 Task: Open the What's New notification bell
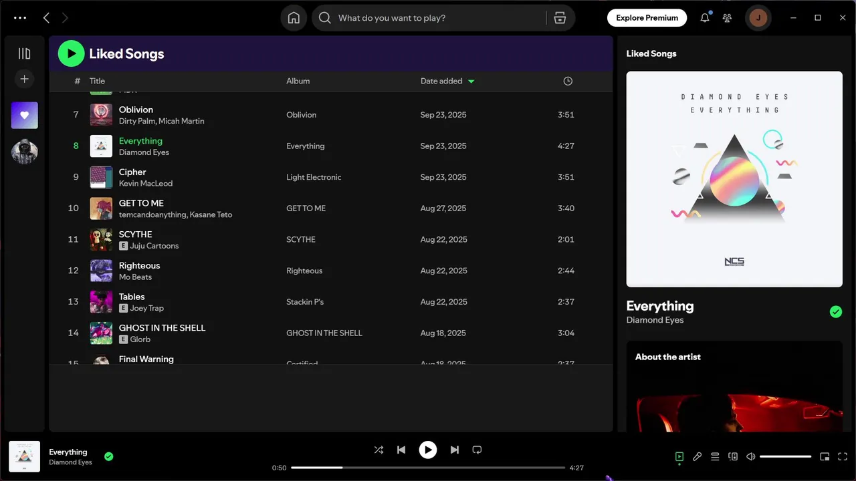point(705,18)
